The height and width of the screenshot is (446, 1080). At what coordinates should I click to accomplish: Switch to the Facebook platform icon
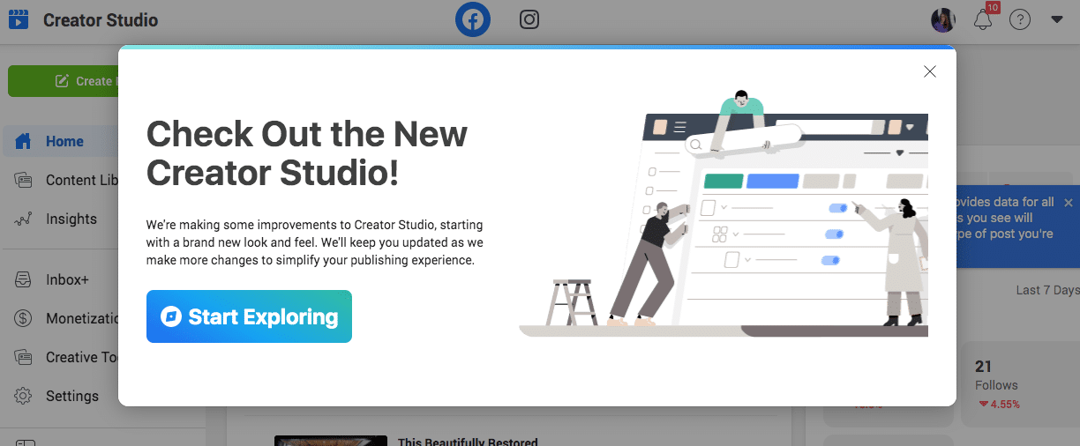point(473,19)
